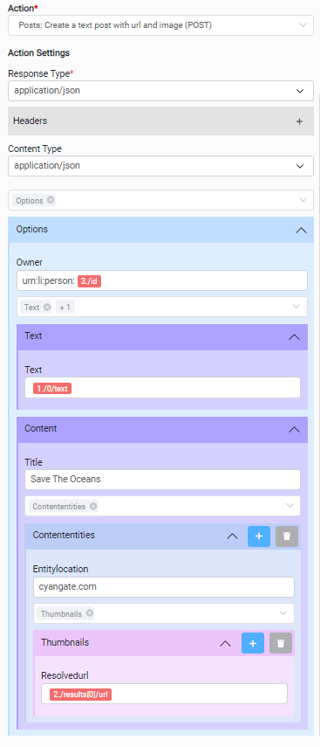Add new Contententities item with plus
The height and width of the screenshot is (747, 320).
[x=259, y=536]
